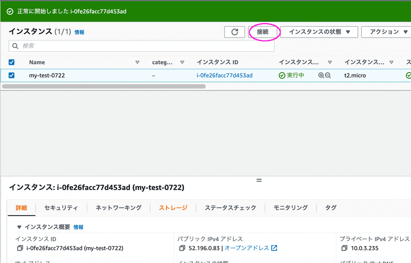Image resolution: width=411 pixels, height=263 pixels.
Task: Copy private IPv4 address 10.0.3.235 icon
Action: pos(344,248)
